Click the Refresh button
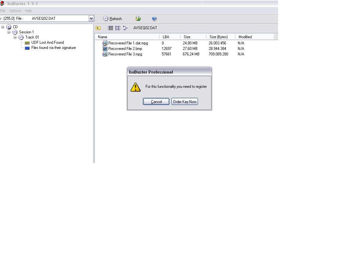The width and height of the screenshot is (347, 257). point(113,18)
